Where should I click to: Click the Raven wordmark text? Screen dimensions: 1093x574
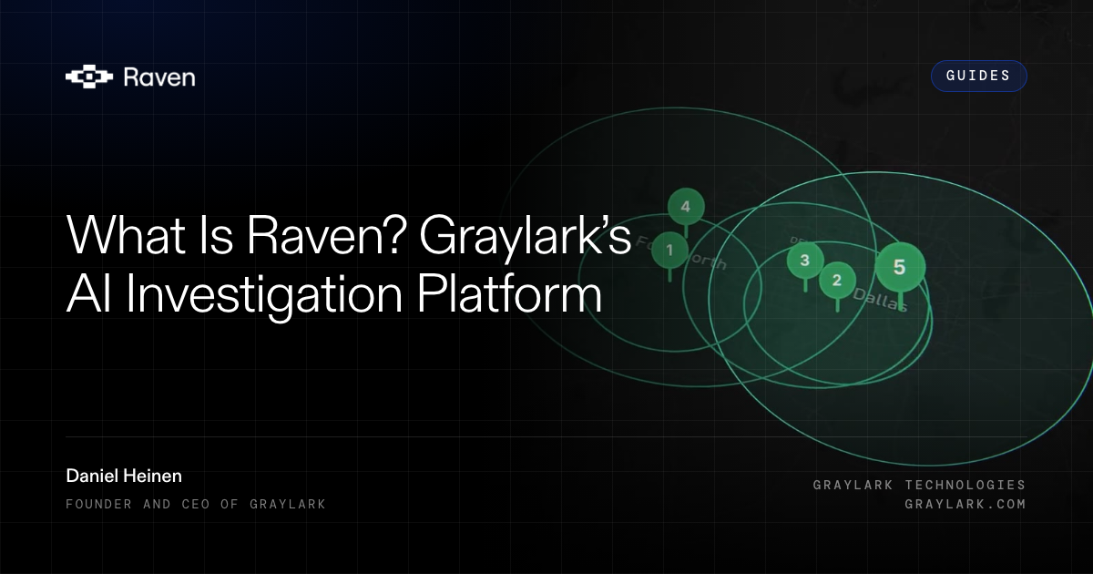[158, 77]
